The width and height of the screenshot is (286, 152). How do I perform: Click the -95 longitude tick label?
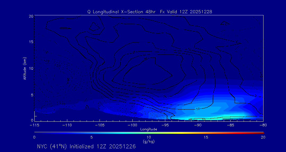165,125
